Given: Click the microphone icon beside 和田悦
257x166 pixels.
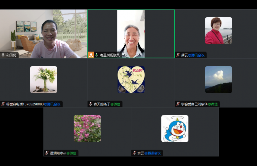Looking at the screenshot, I should (3, 55).
